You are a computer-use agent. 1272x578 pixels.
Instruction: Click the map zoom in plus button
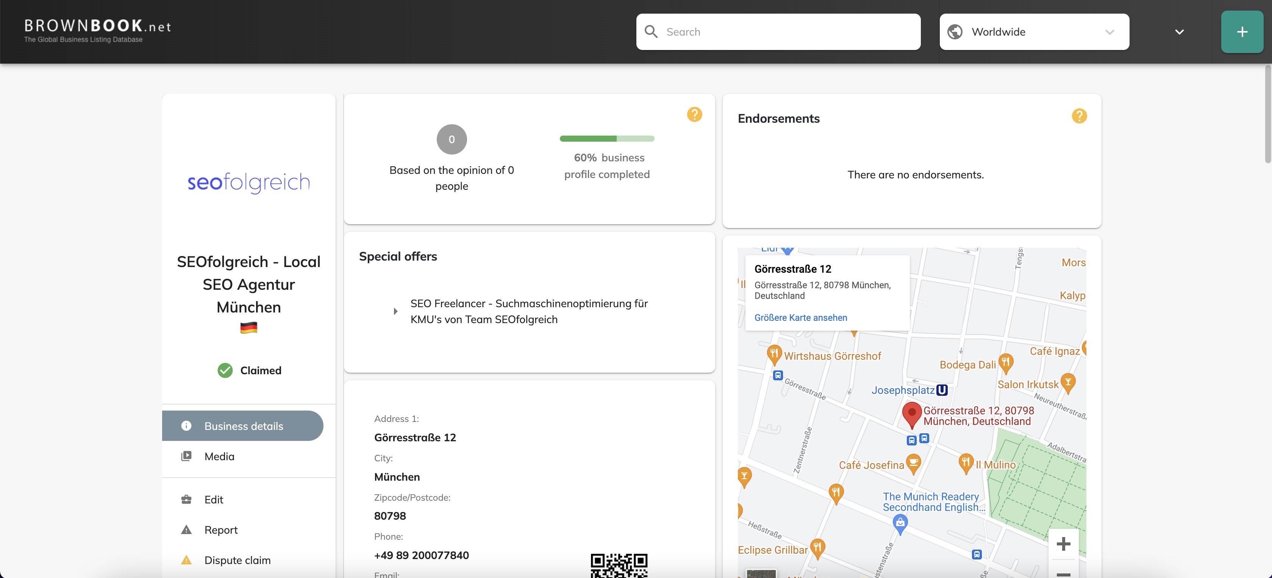[1063, 544]
